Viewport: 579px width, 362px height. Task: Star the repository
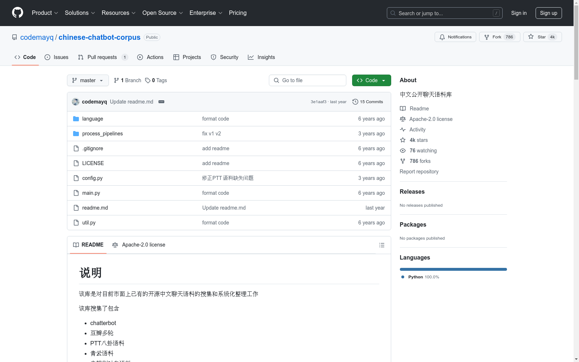[542, 37]
